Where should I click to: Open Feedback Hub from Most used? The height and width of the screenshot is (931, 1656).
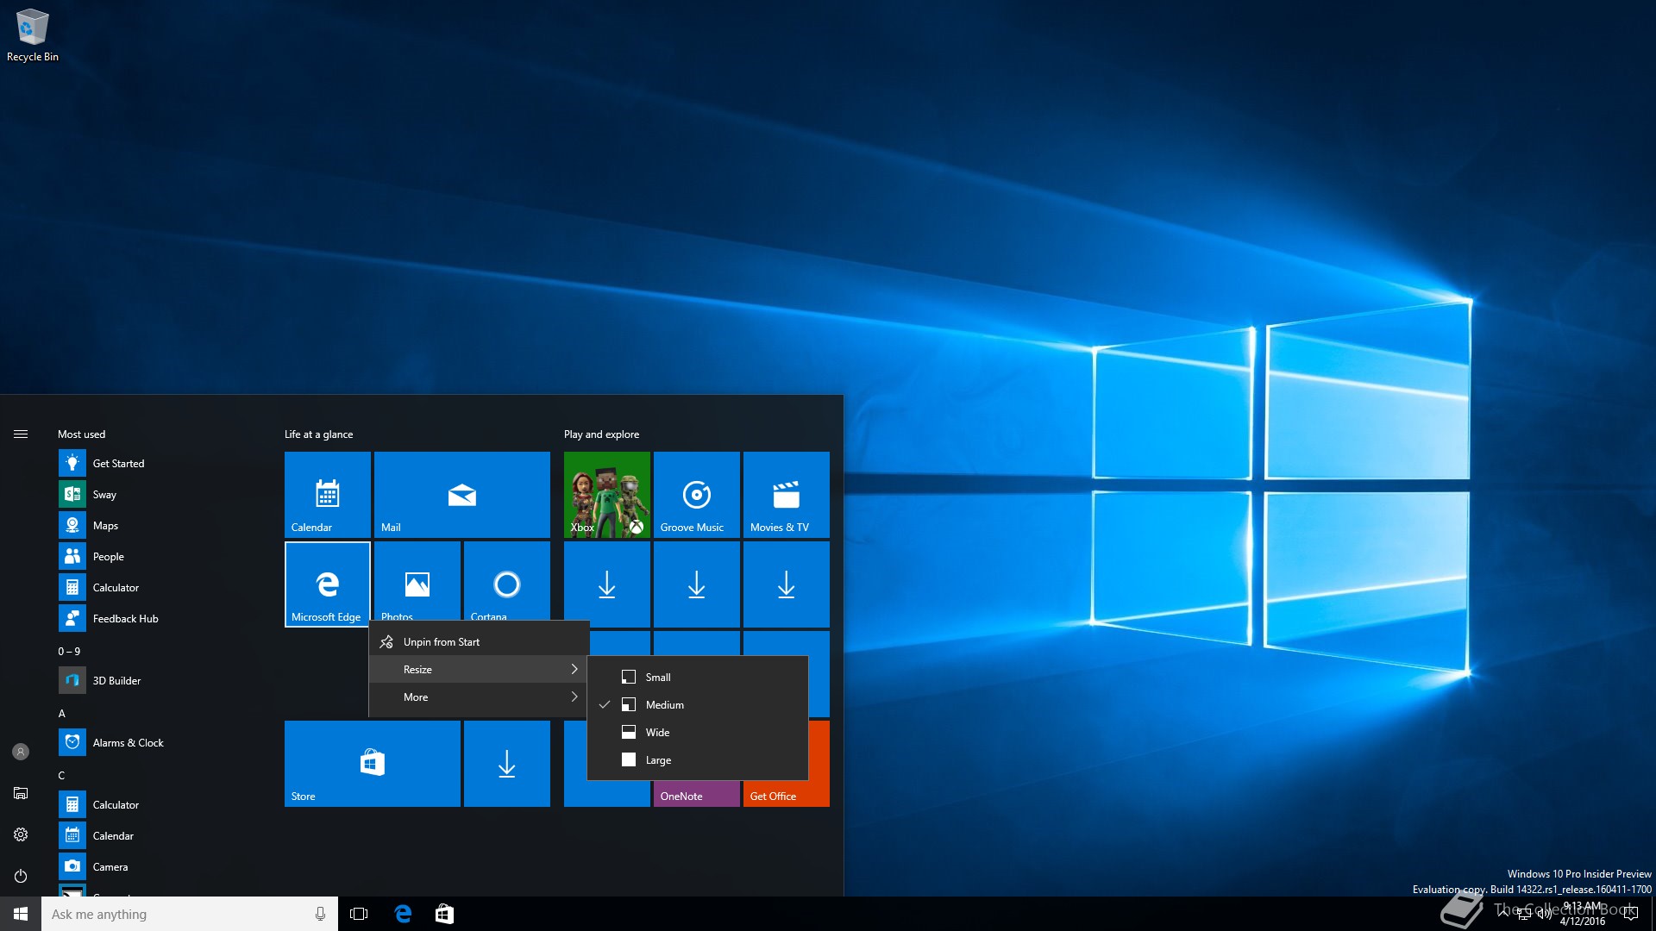160,619
